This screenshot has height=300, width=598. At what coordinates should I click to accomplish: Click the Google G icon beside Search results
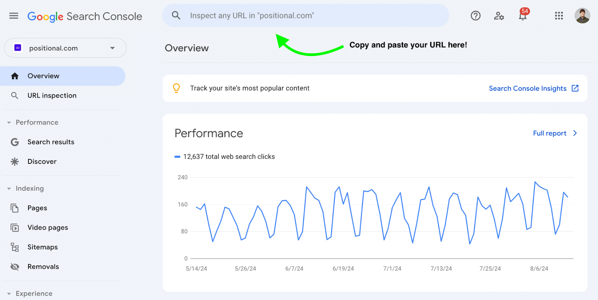[15, 142]
